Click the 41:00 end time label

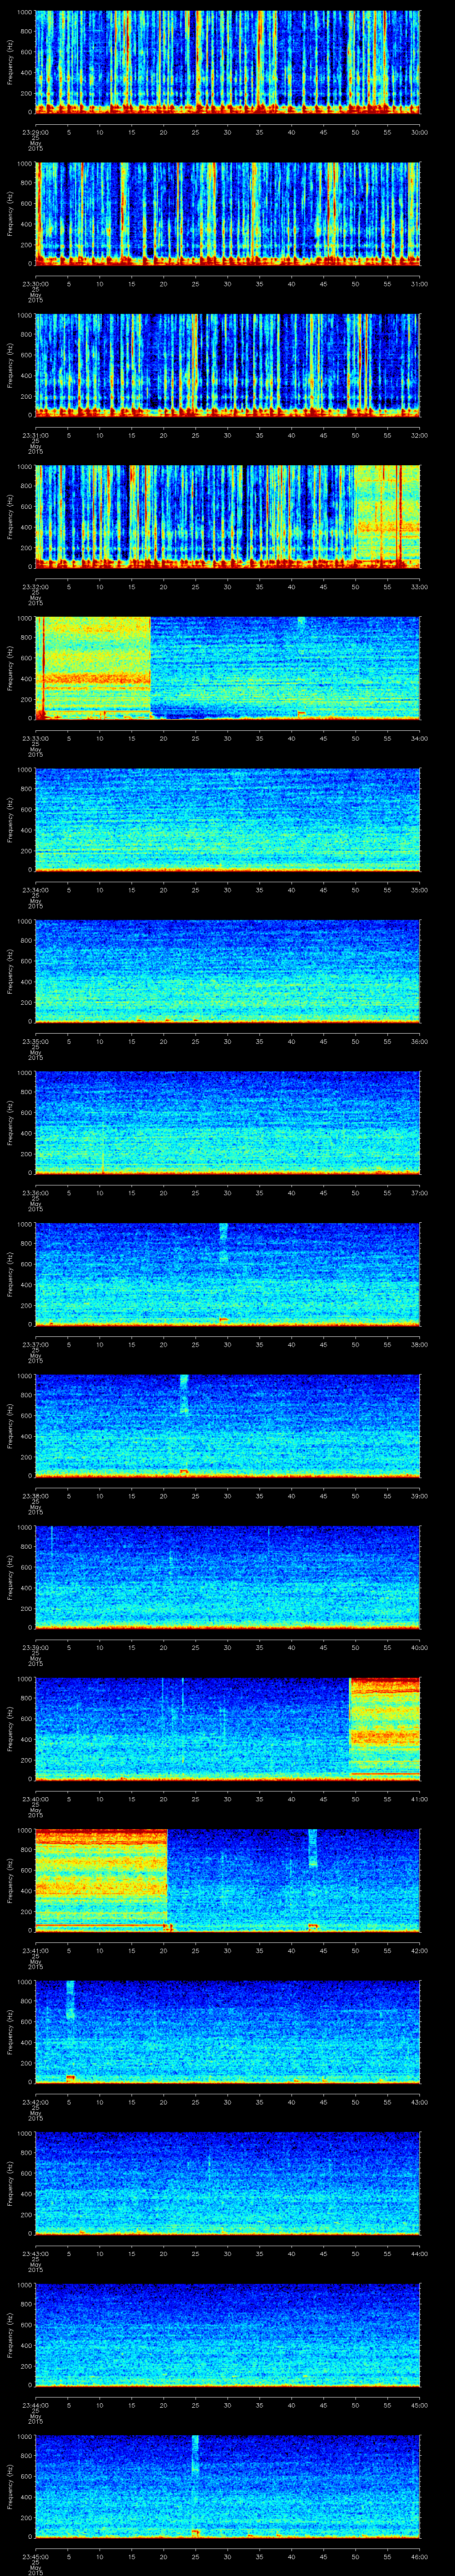point(420,1798)
